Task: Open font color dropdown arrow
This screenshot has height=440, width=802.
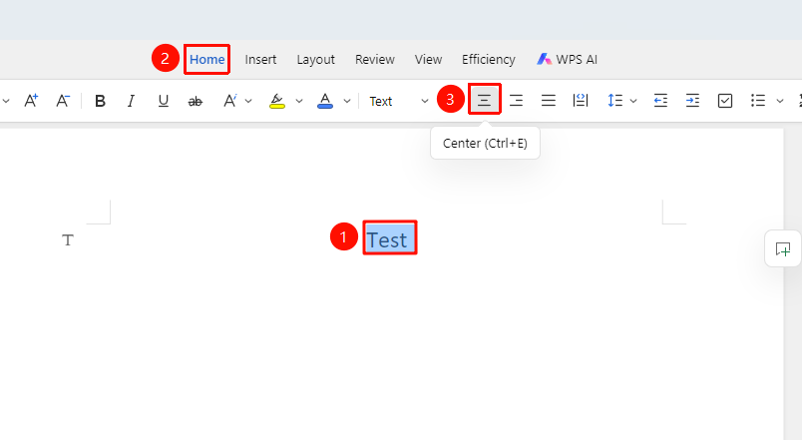Action: pyautogui.click(x=347, y=102)
